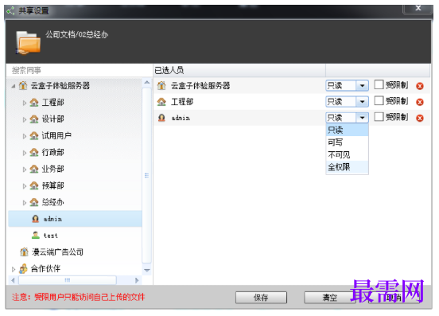Click the 行政部 department icon
The image size is (439, 316).
[34, 152]
